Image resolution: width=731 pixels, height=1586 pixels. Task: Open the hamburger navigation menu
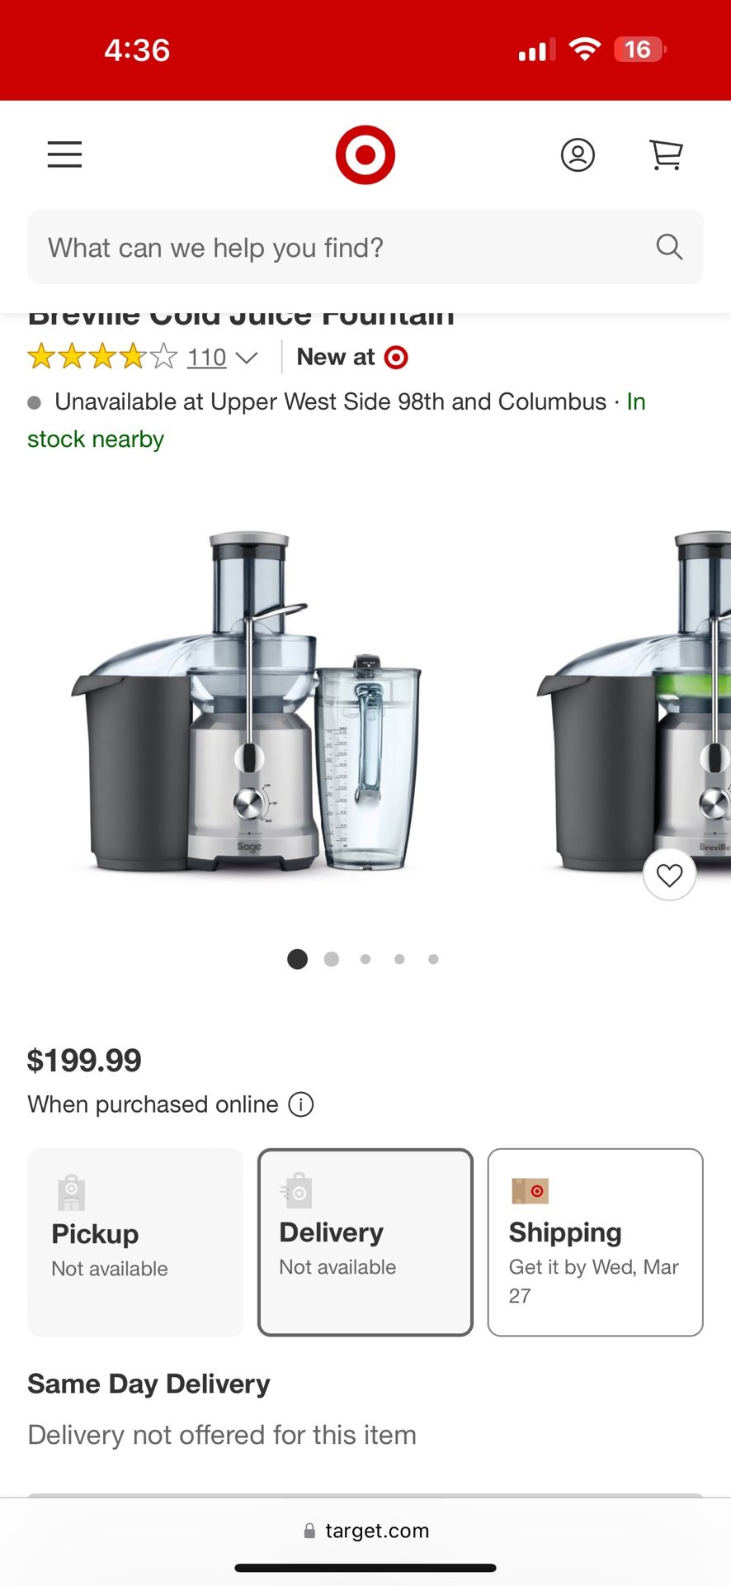click(x=64, y=154)
